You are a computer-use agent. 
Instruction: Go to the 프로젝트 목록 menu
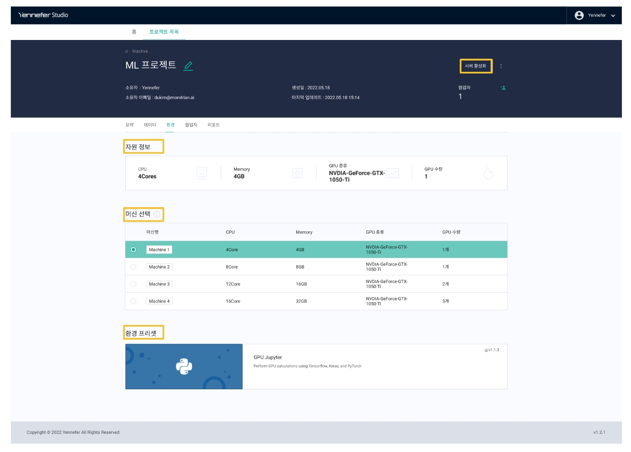164,32
